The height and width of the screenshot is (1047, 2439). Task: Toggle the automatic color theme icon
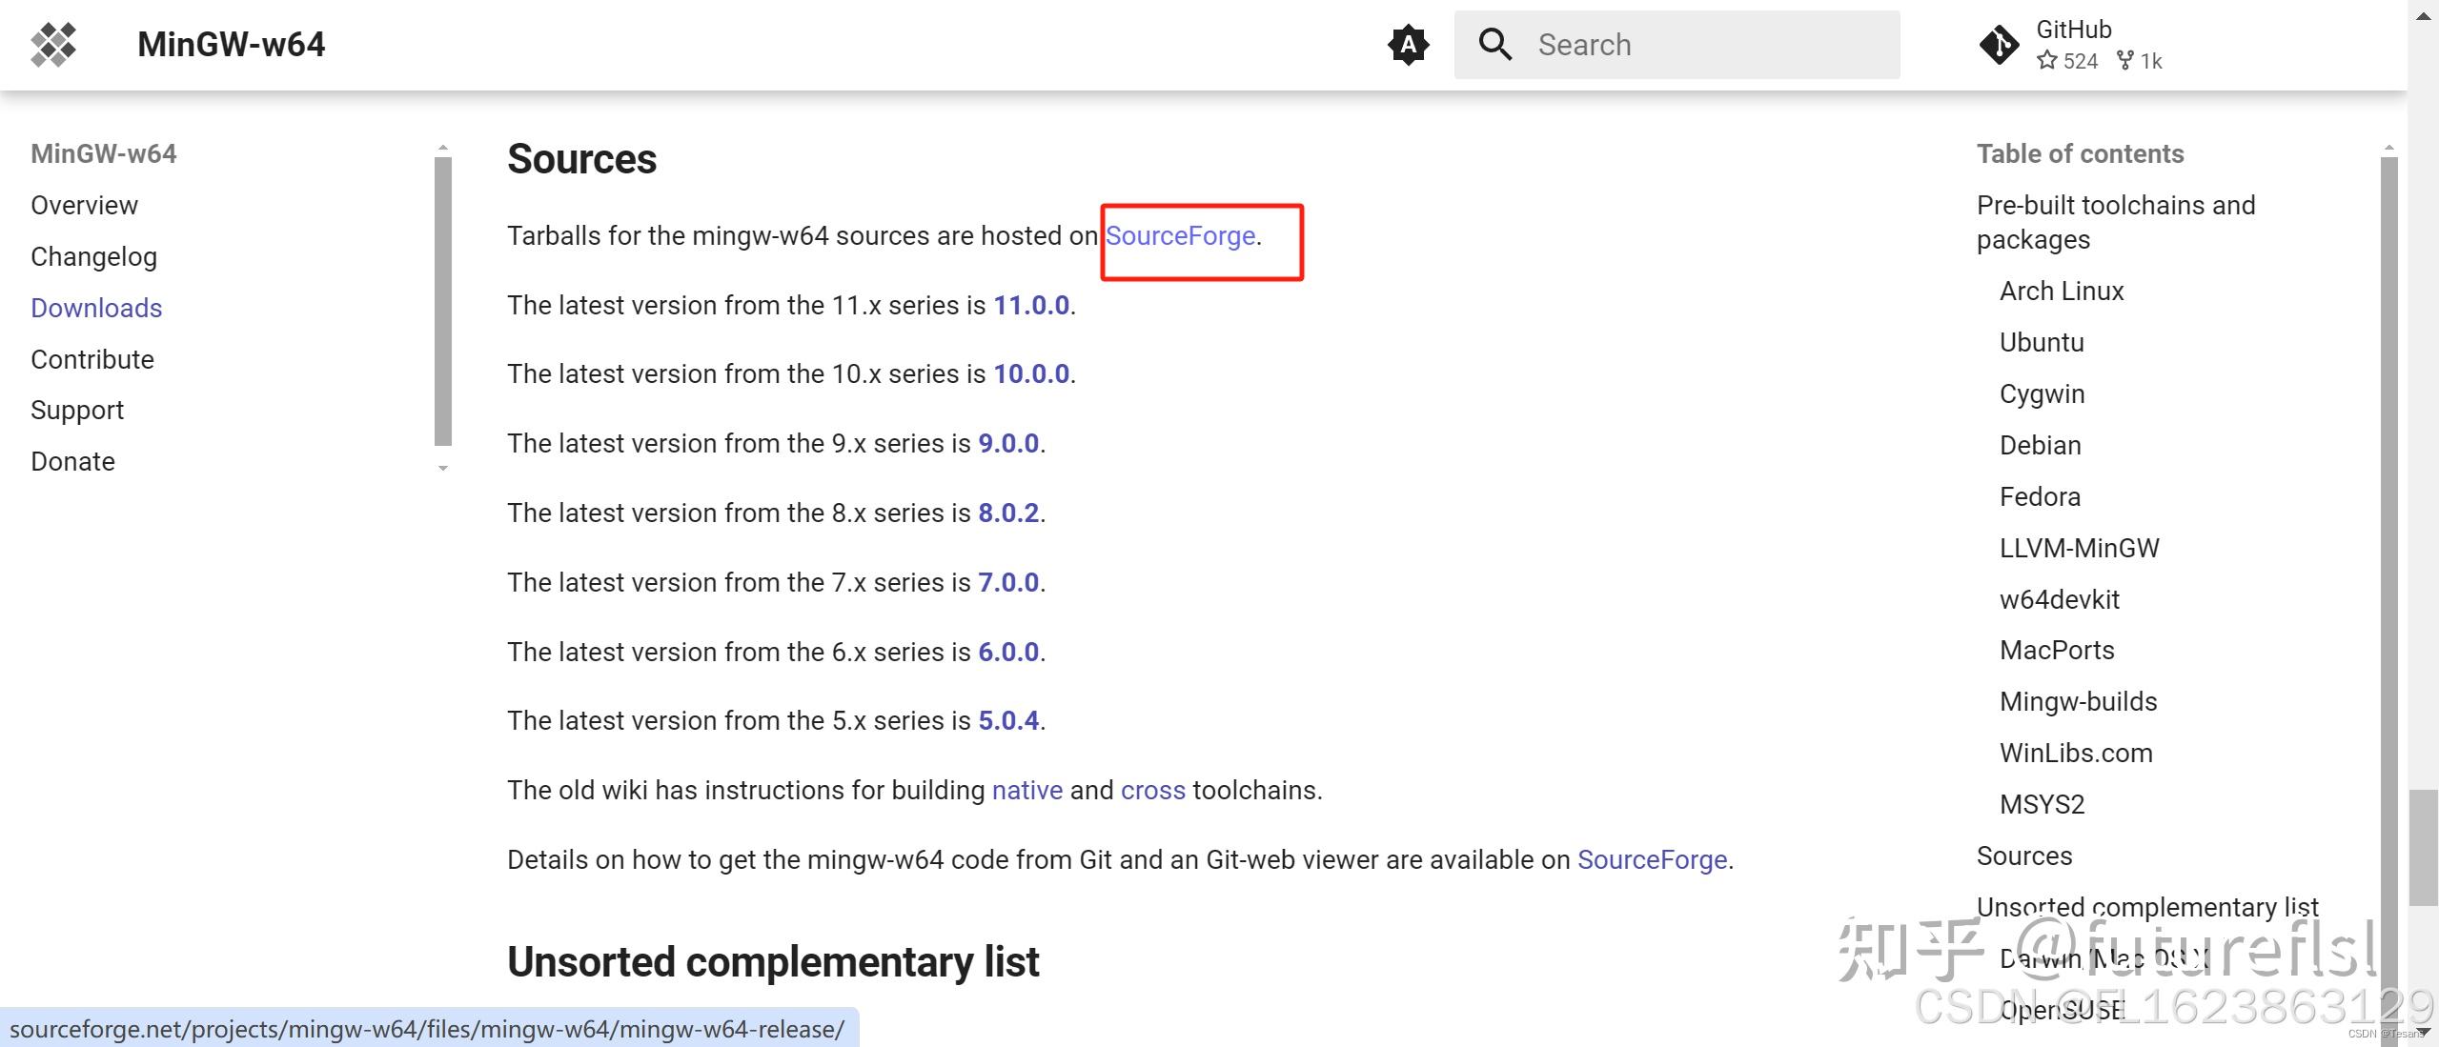coord(1408,45)
